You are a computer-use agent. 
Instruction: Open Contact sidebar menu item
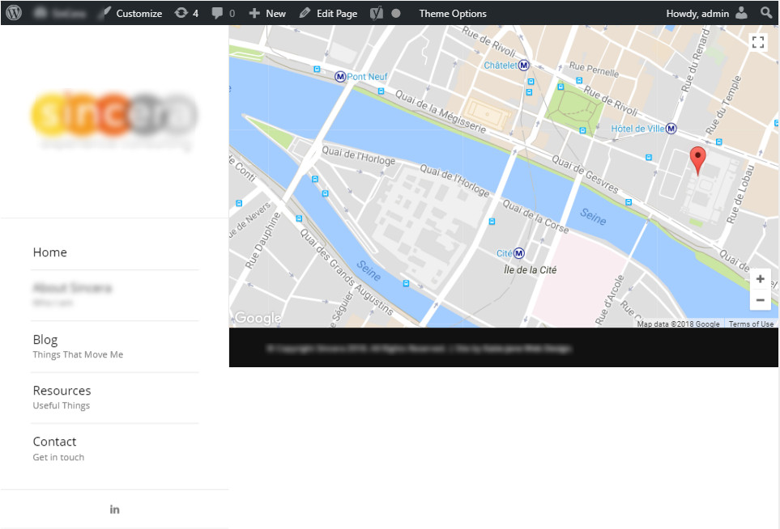point(58,449)
